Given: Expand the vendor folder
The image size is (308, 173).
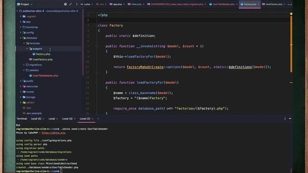Looking at the screenshot, I should 21,102.
